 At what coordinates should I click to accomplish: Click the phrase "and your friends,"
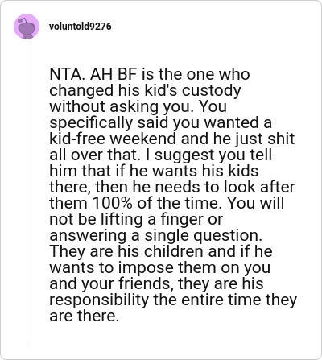(x=111, y=284)
